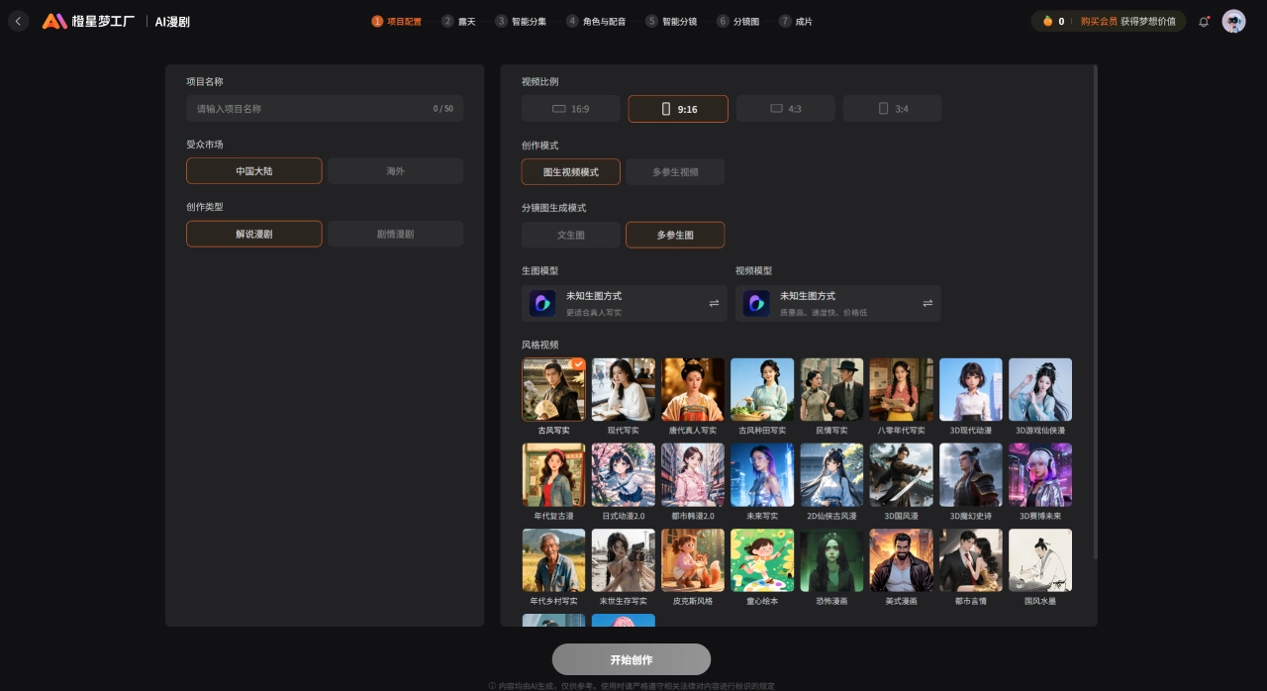Viewport: 1267px width, 691px height.
Task: Select 文生图 storyboard mode
Action: point(571,235)
